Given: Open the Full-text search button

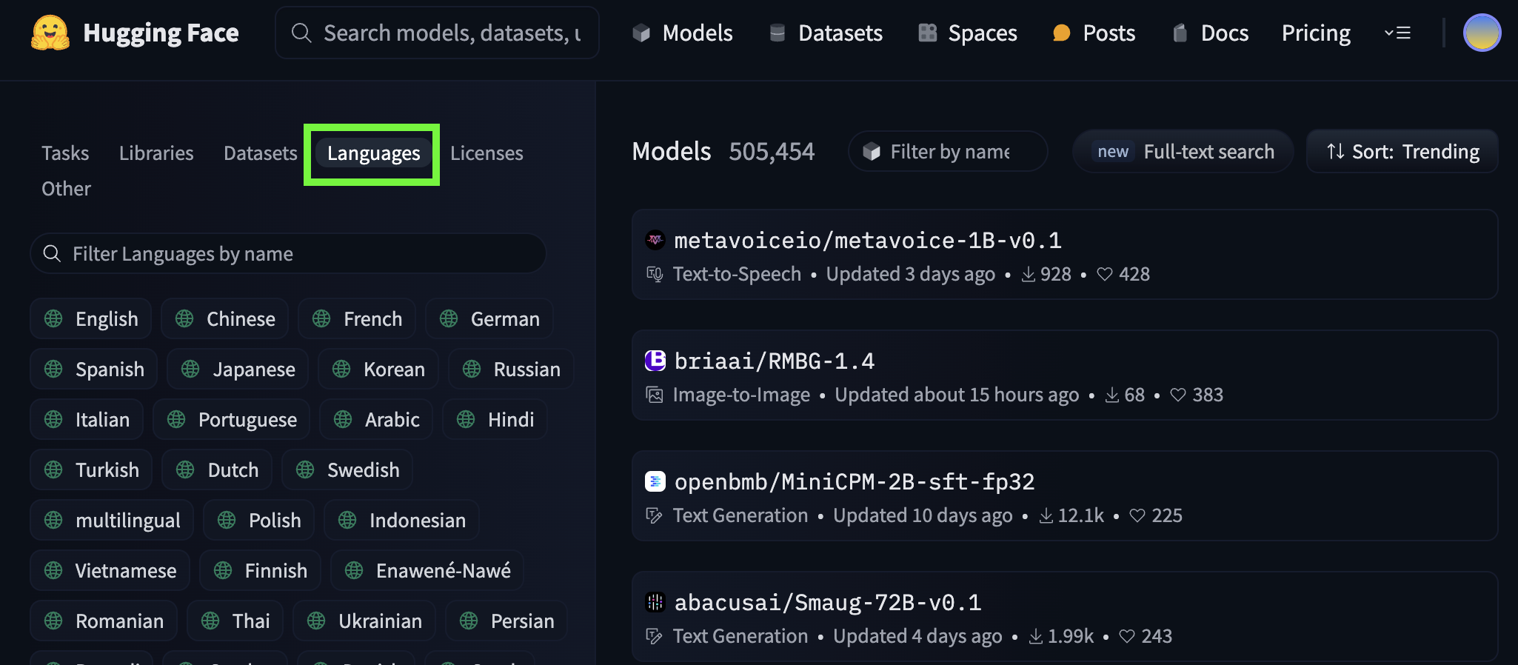Looking at the screenshot, I should tap(1183, 151).
